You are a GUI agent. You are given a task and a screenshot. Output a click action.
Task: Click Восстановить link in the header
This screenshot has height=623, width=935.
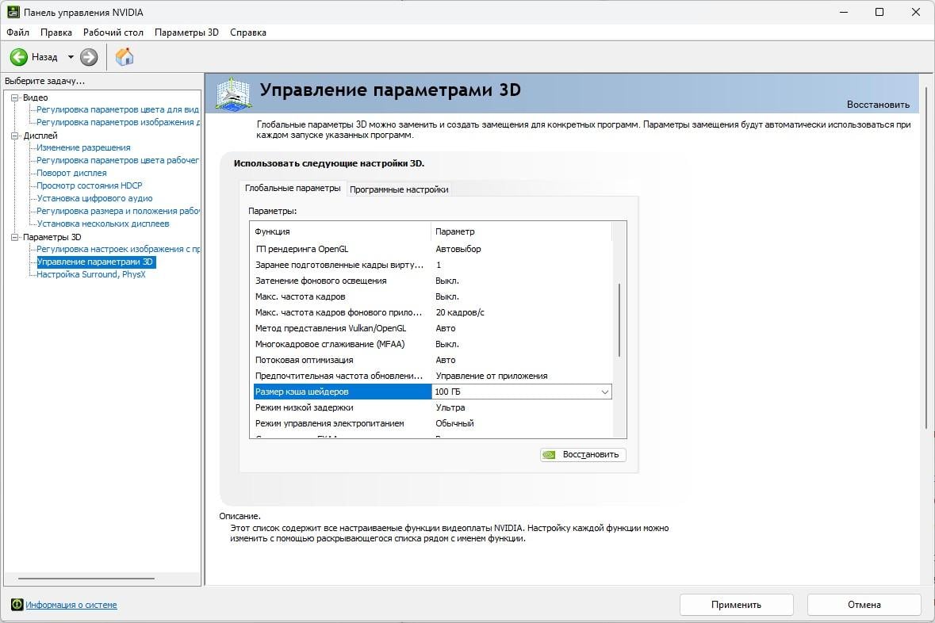click(x=879, y=105)
